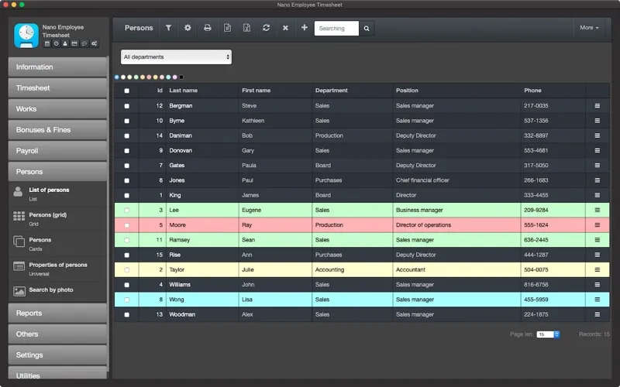Open row menu for Taylor
620x387 pixels.
pos(597,269)
